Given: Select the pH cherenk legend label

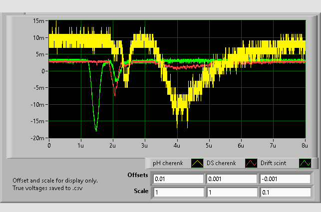Looking at the screenshot, I should click(x=168, y=163).
